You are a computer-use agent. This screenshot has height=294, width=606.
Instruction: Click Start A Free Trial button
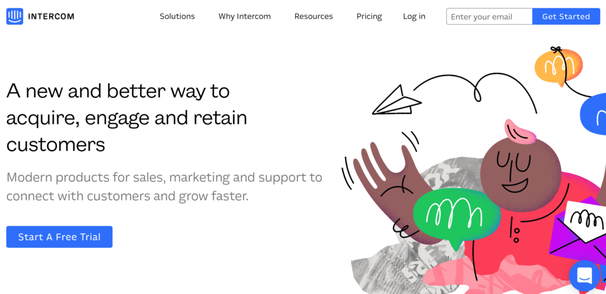[59, 237]
